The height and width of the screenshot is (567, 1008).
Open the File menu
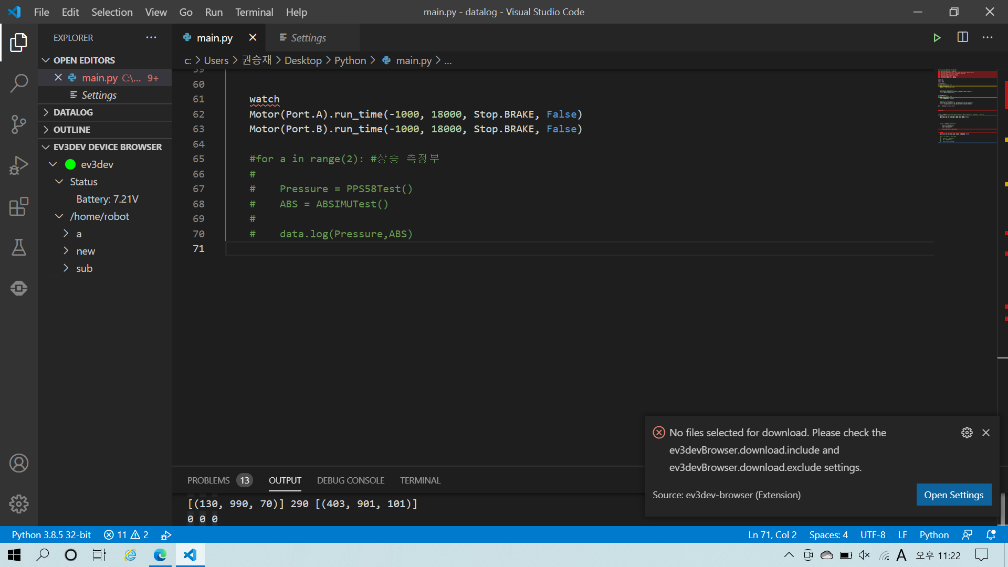coord(41,12)
